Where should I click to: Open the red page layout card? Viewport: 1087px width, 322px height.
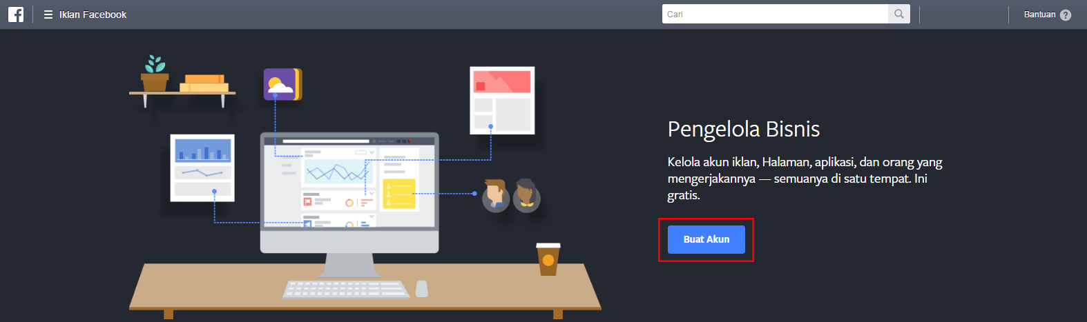(502, 100)
